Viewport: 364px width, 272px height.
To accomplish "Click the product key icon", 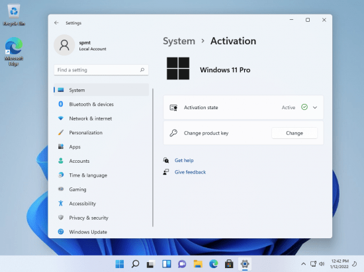I will [x=173, y=133].
